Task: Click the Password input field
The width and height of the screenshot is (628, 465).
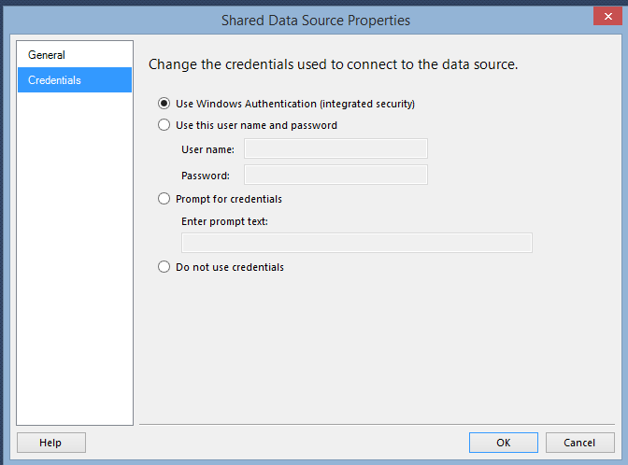Action: click(x=335, y=175)
